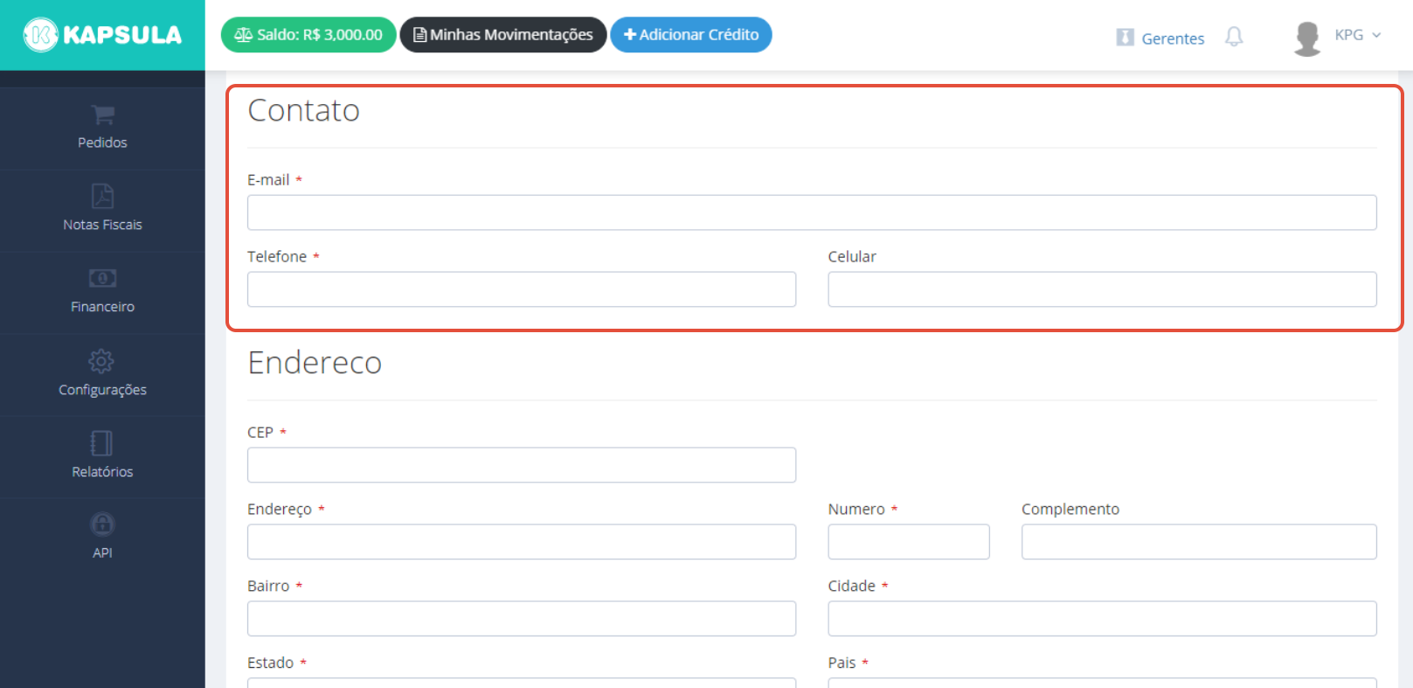Click the Saldo R$ 3,000.00 button
The image size is (1413, 688).
[x=308, y=35]
